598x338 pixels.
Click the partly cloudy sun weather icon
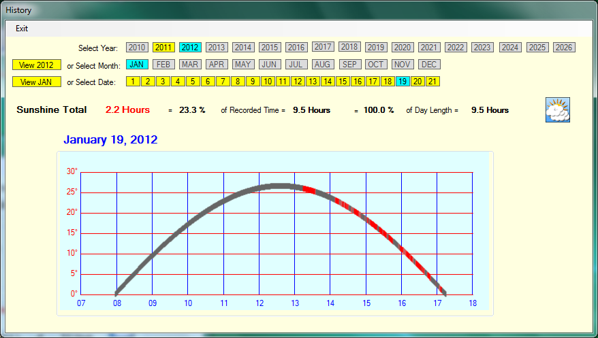click(x=558, y=109)
